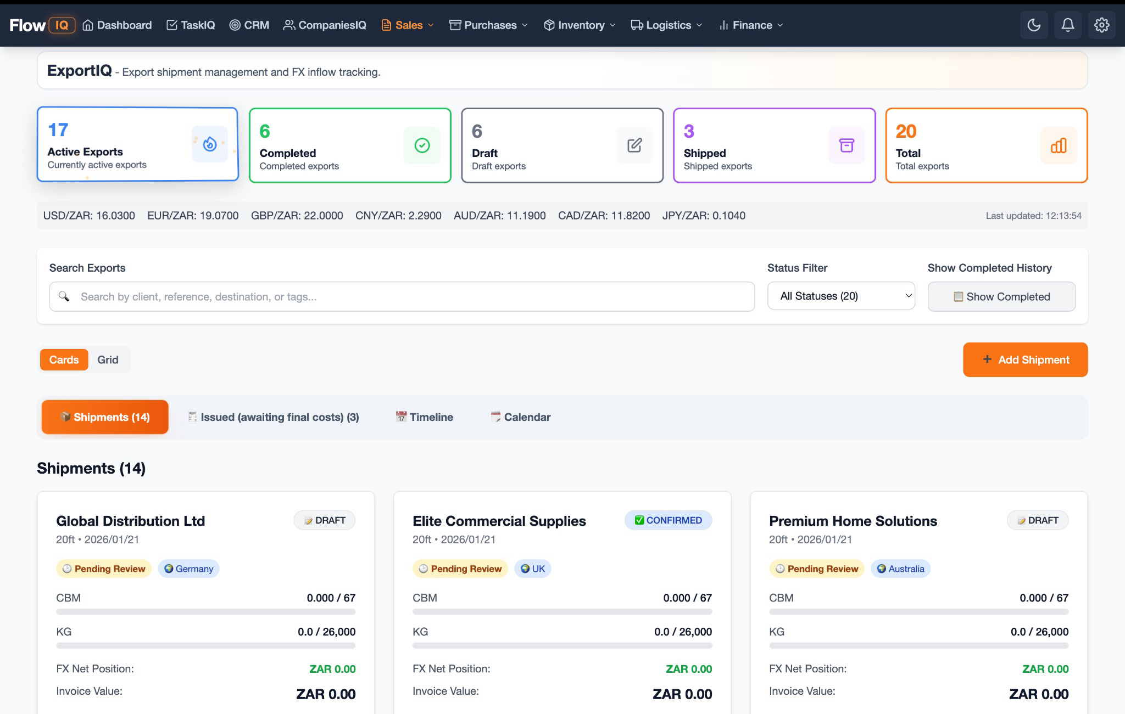Click the search exports input field

[x=402, y=296]
